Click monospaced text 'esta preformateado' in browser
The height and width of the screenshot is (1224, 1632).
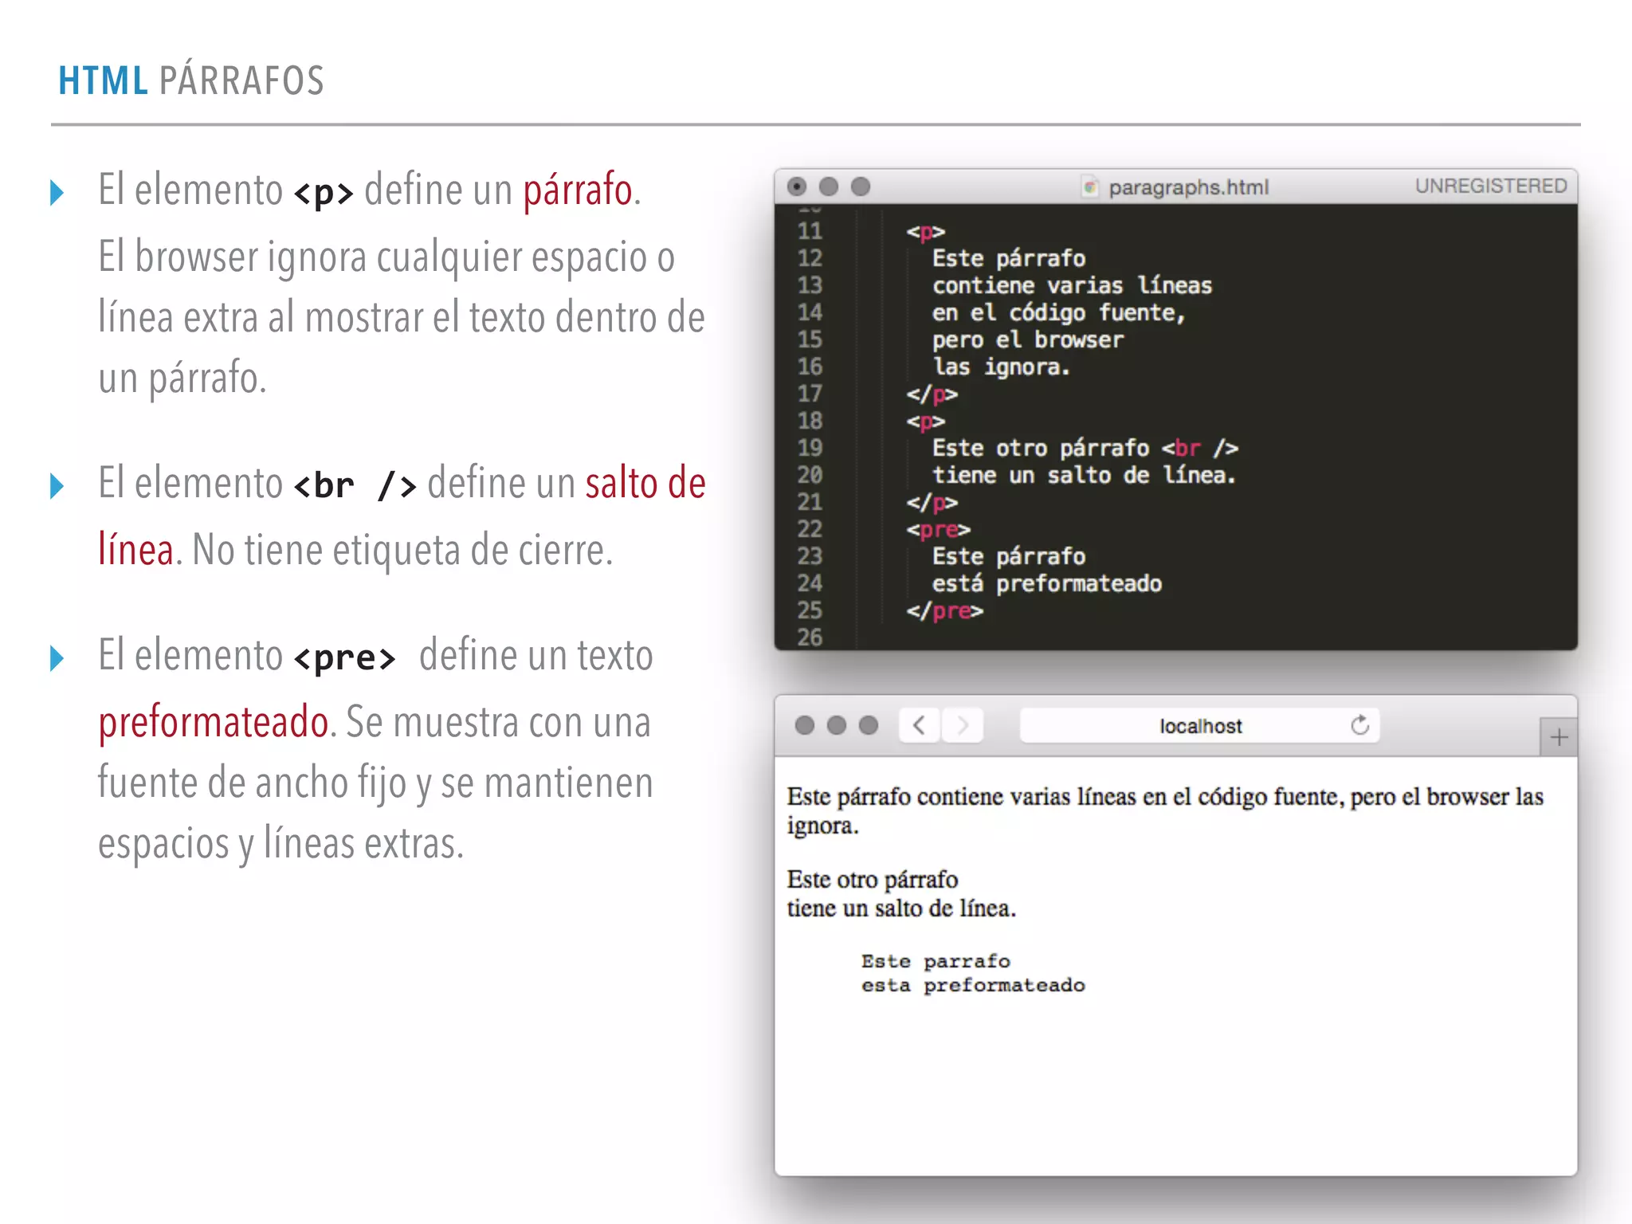pyautogui.click(x=973, y=986)
